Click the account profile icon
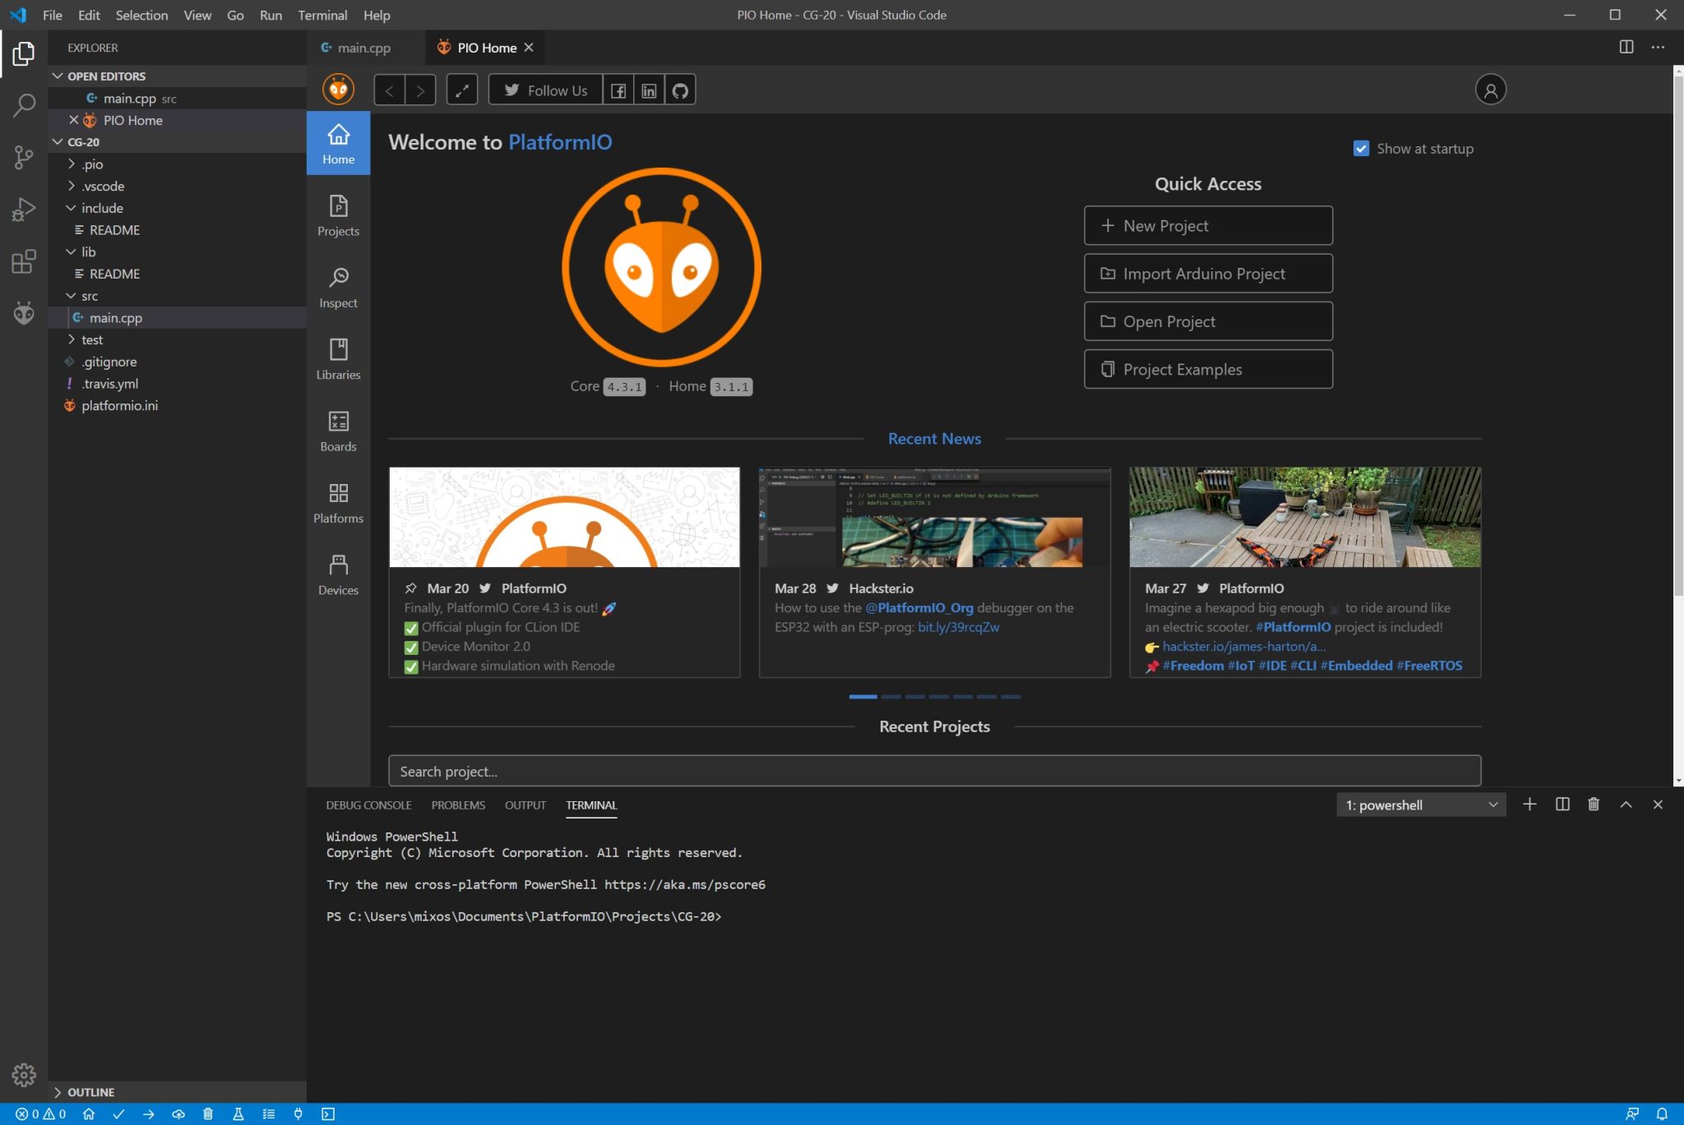The width and height of the screenshot is (1684, 1125). click(1490, 90)
